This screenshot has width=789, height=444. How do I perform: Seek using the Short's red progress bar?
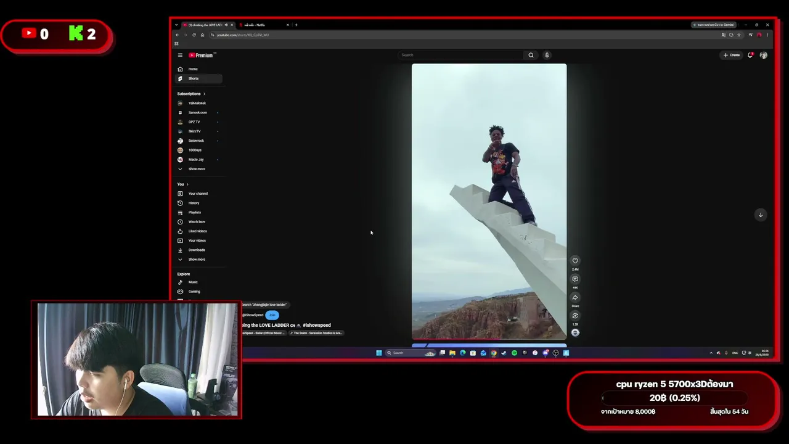coord(489,339)
